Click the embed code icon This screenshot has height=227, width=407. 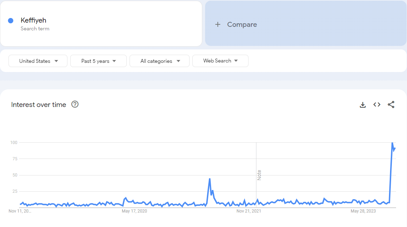tap(377, 104)
